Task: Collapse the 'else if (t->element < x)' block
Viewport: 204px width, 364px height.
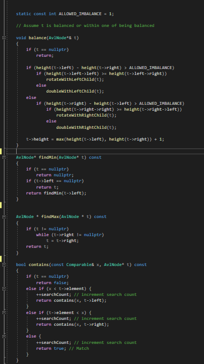Action: [x=4, y=313]
